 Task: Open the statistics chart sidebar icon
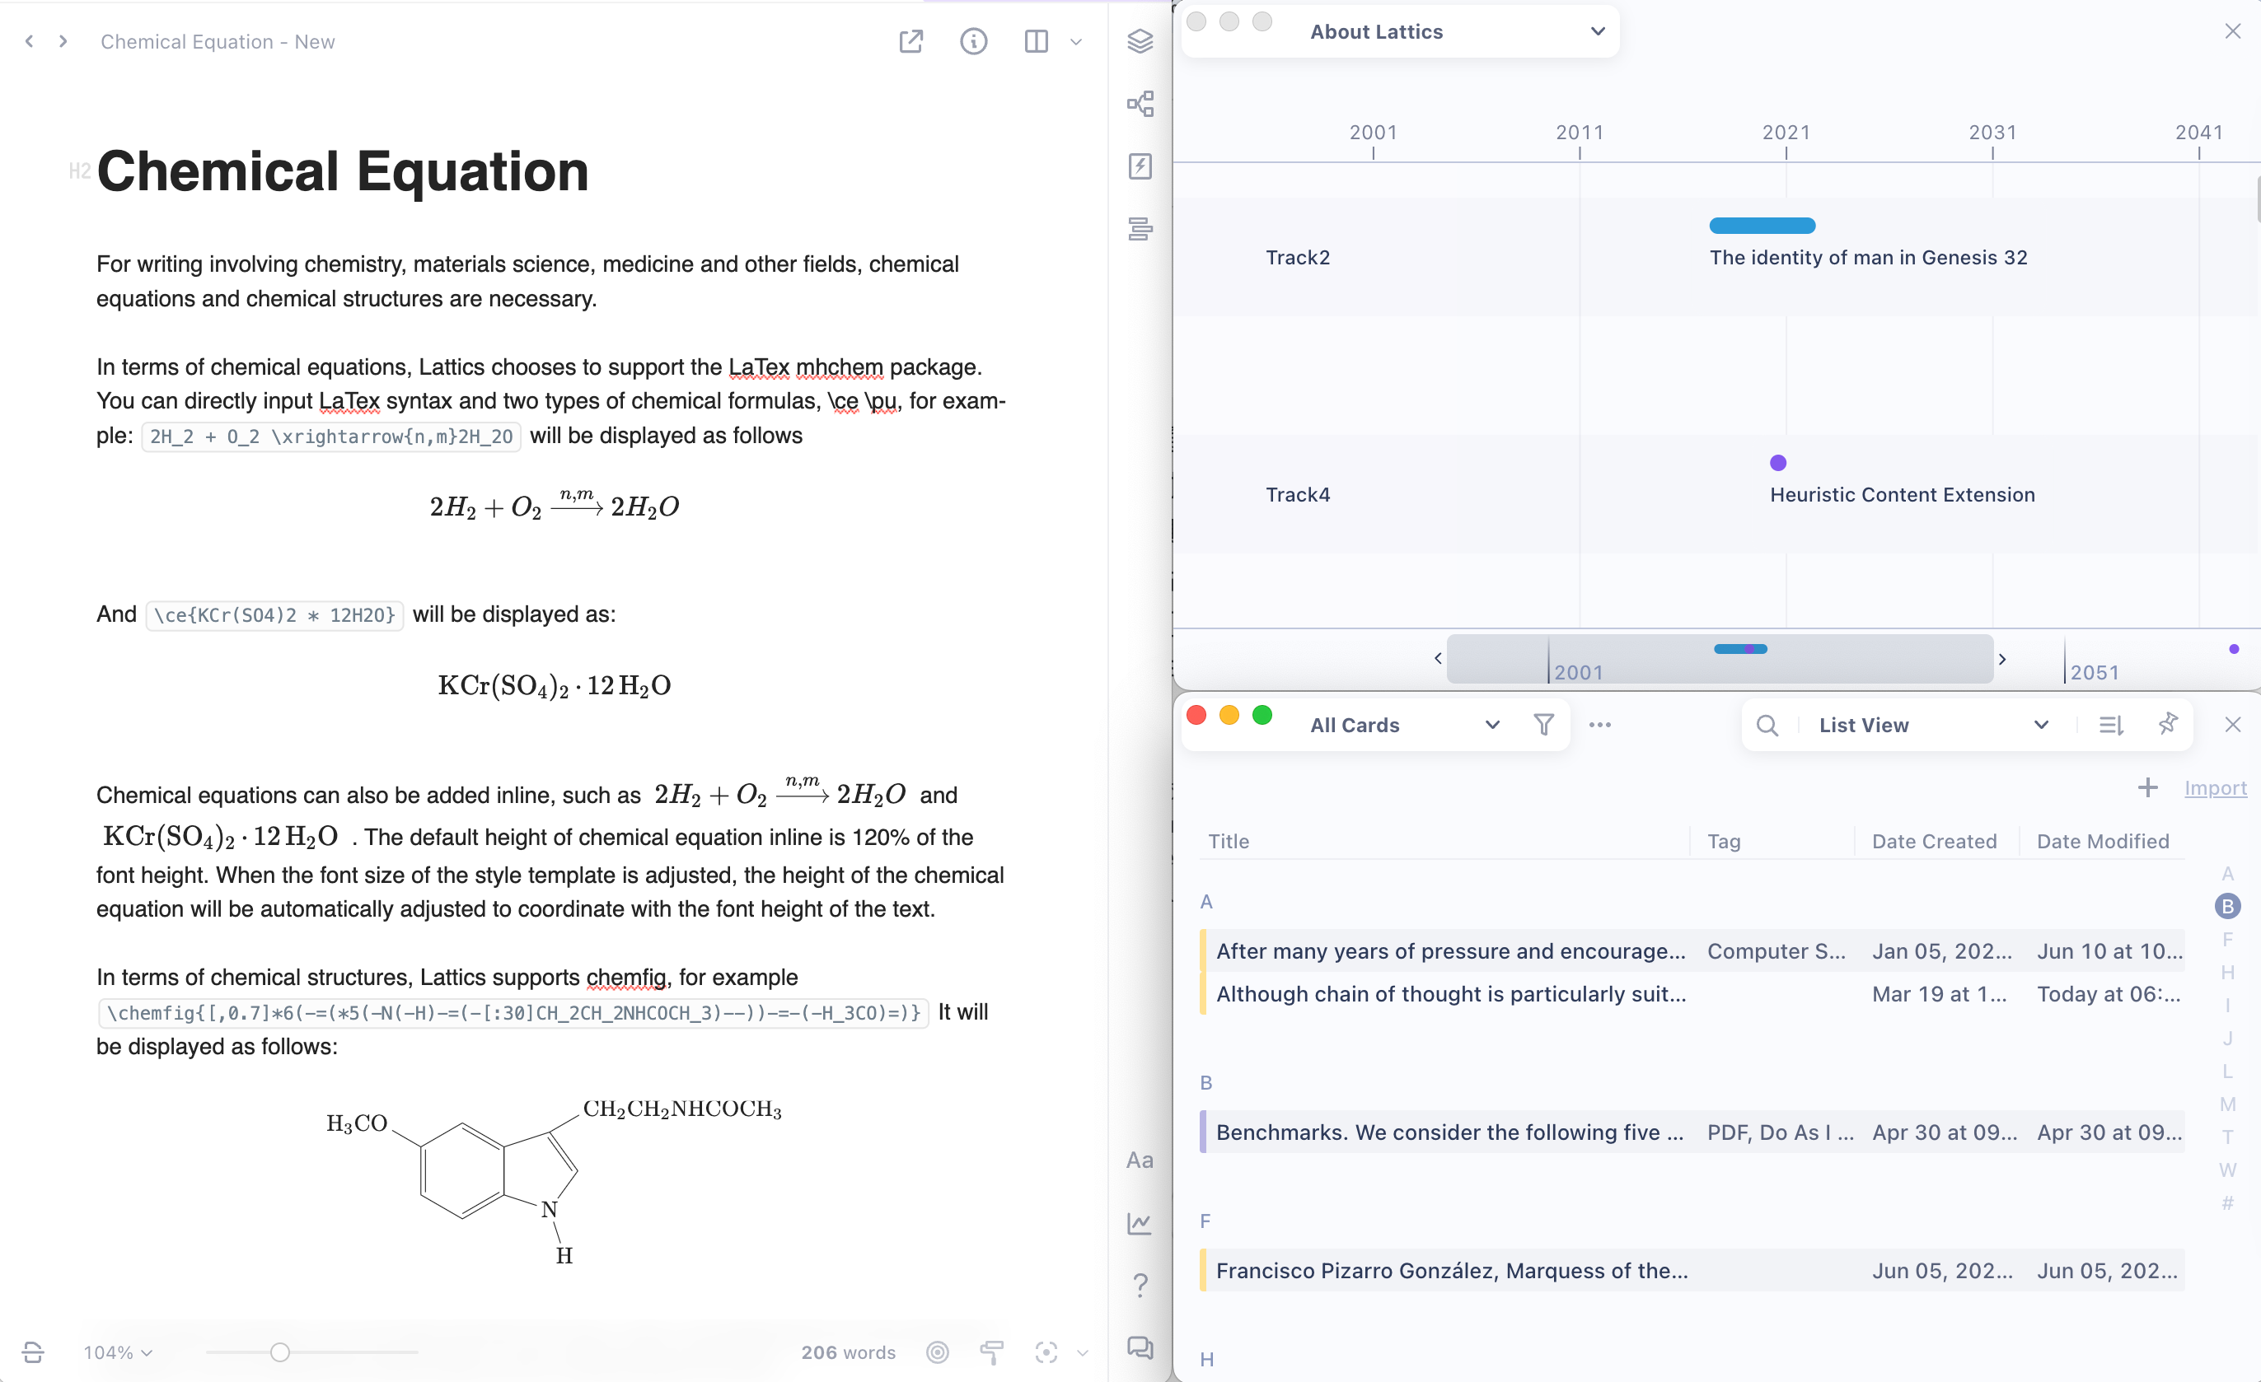point(1140,1222)
